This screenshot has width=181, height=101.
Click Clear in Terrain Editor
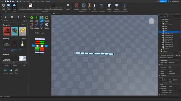[16, 71]
